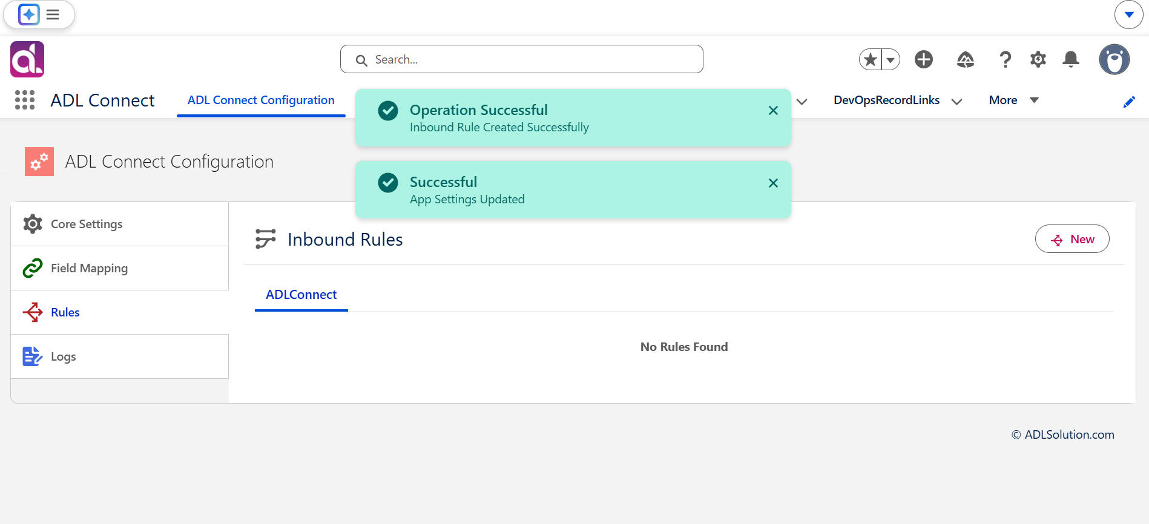The height and width of the screenshot is (524, 1149).
Task: Focus the global Search box
Action: pyautogui.click(x=522, y=59)
